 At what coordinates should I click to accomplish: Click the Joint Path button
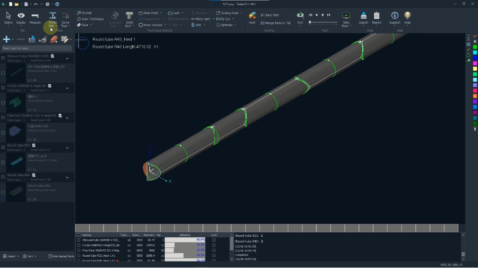click(270, 15)
